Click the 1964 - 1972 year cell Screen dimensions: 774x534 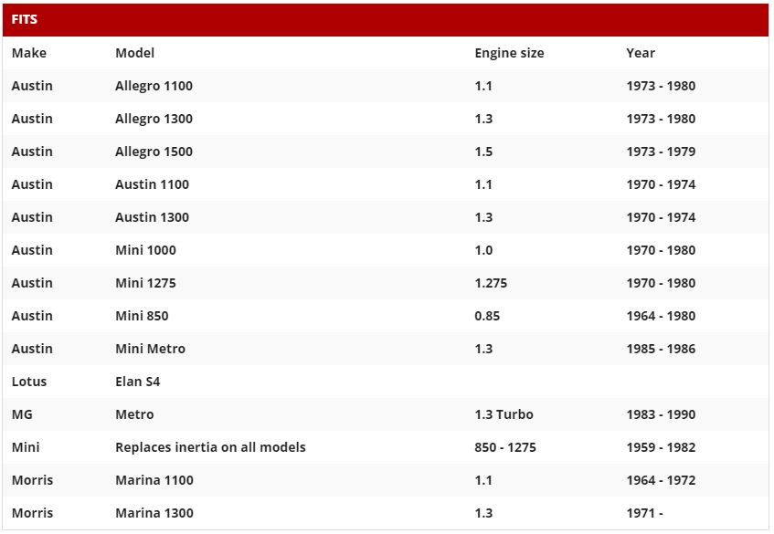[661, 480]
